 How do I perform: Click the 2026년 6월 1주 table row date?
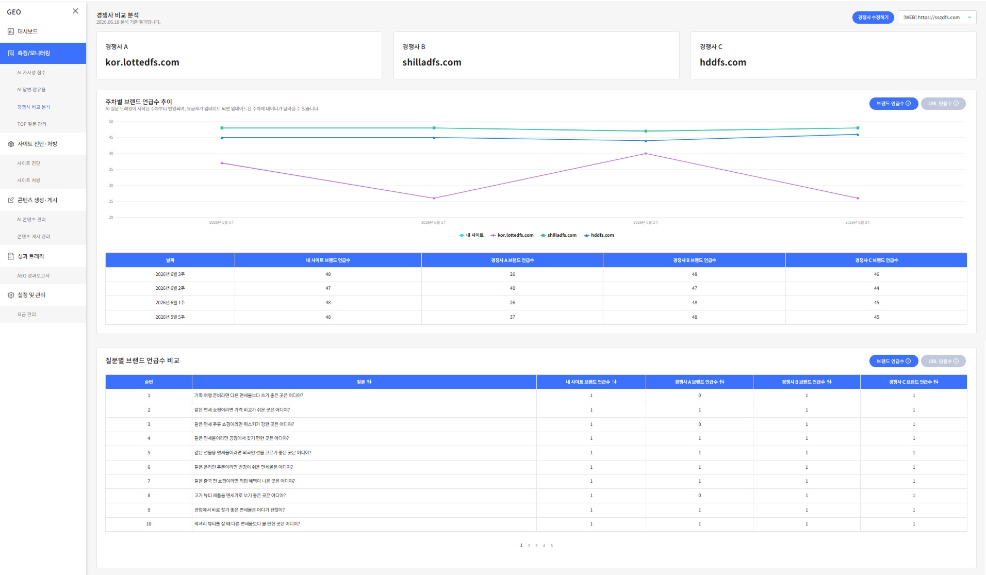click(170, 303)
